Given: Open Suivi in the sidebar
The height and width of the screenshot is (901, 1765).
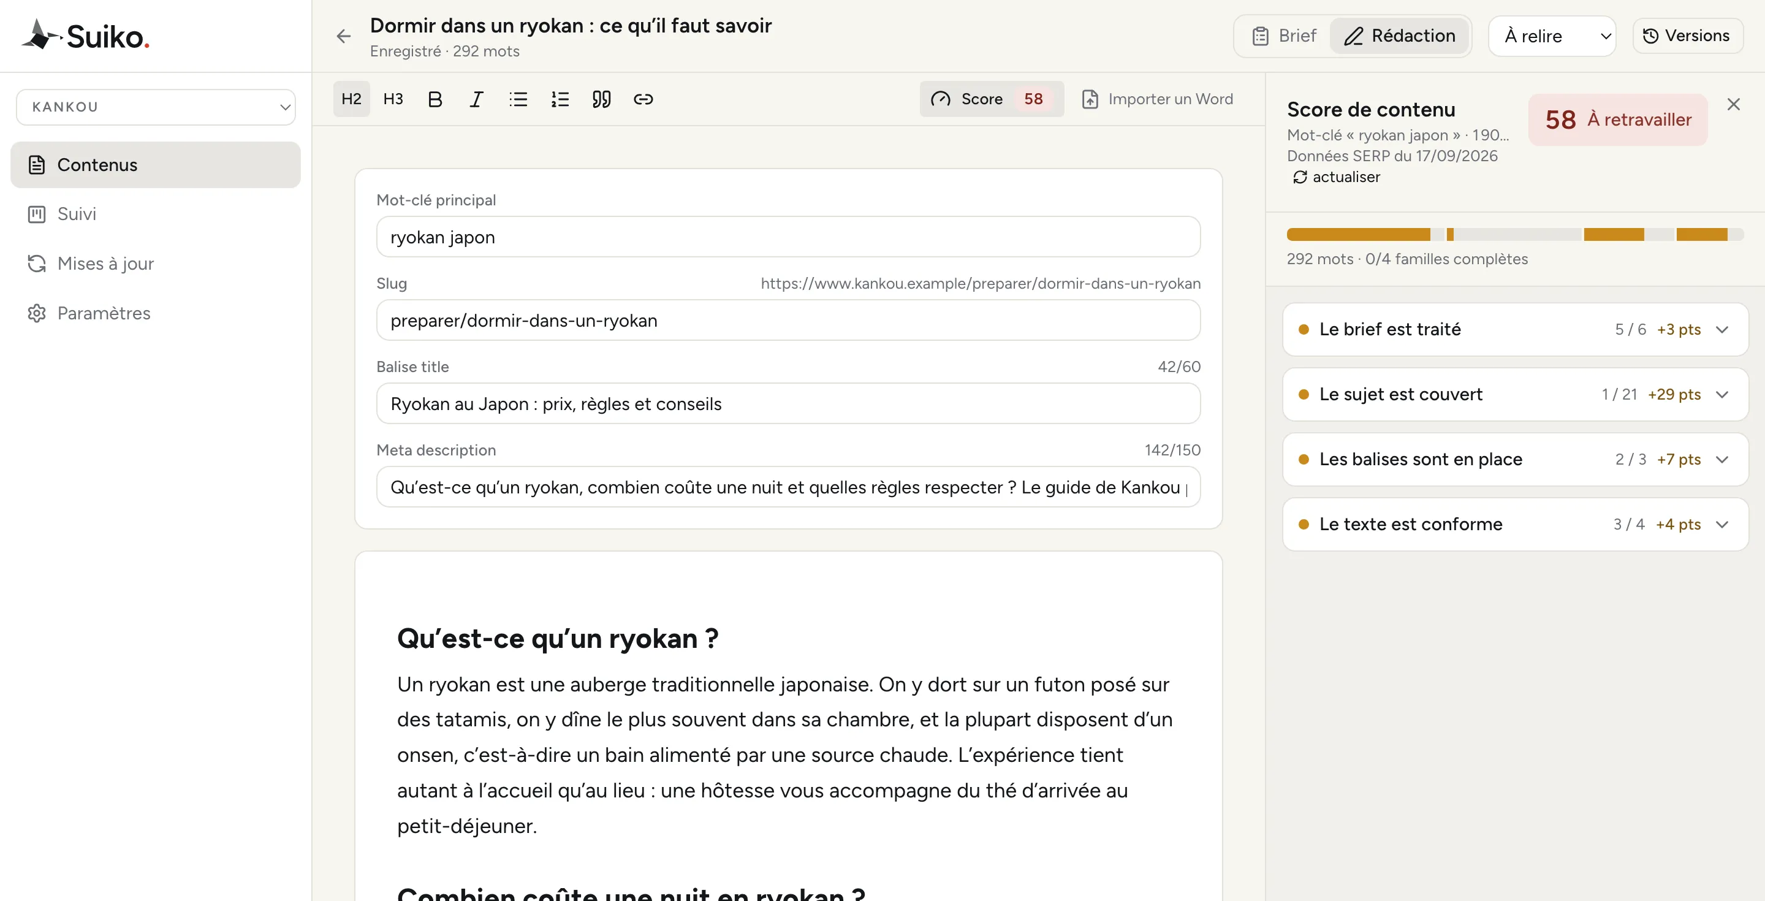Looking at the screenshot, I should 156,214.
